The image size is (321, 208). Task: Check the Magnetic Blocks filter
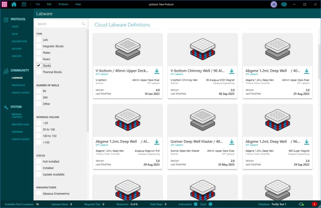[x=38, y=46]
